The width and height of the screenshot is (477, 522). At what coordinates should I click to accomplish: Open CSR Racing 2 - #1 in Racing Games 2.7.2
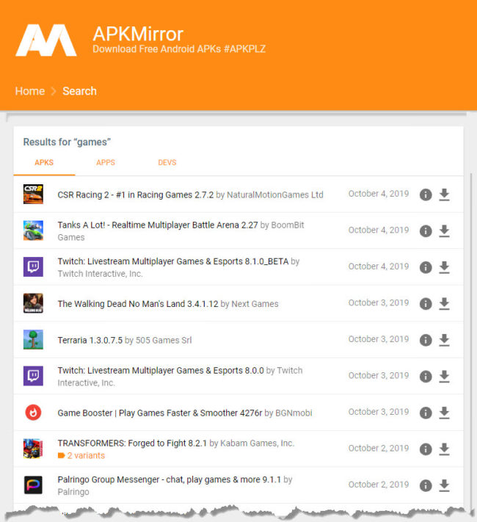point(136,195)
